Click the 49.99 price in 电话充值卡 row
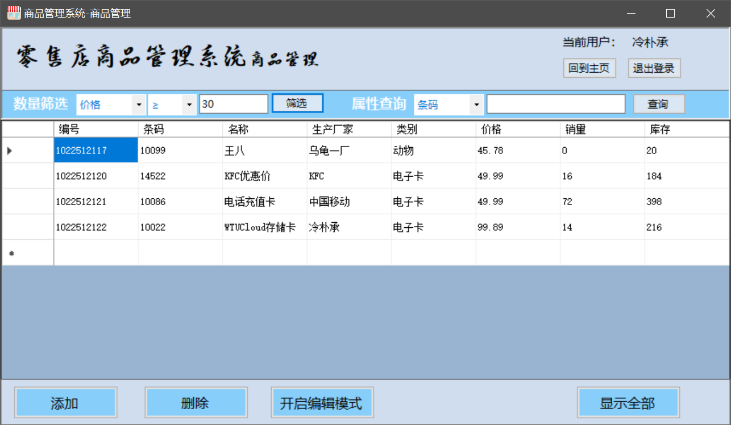 point(518,202)
